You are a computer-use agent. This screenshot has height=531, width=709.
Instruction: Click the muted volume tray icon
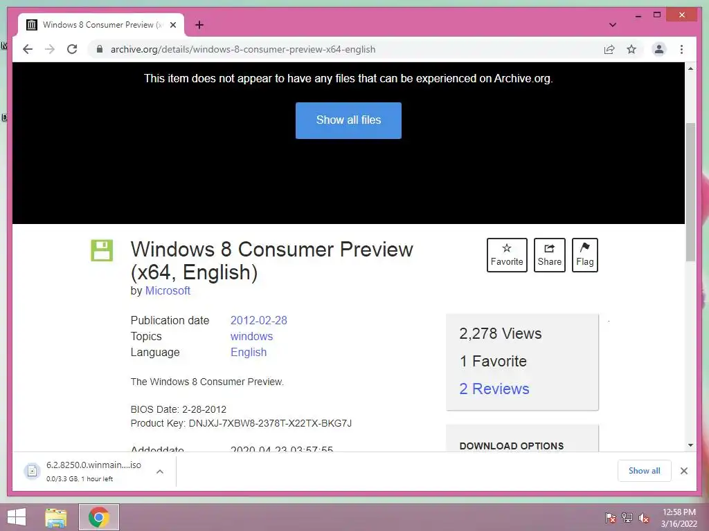(x=644, y=518)
